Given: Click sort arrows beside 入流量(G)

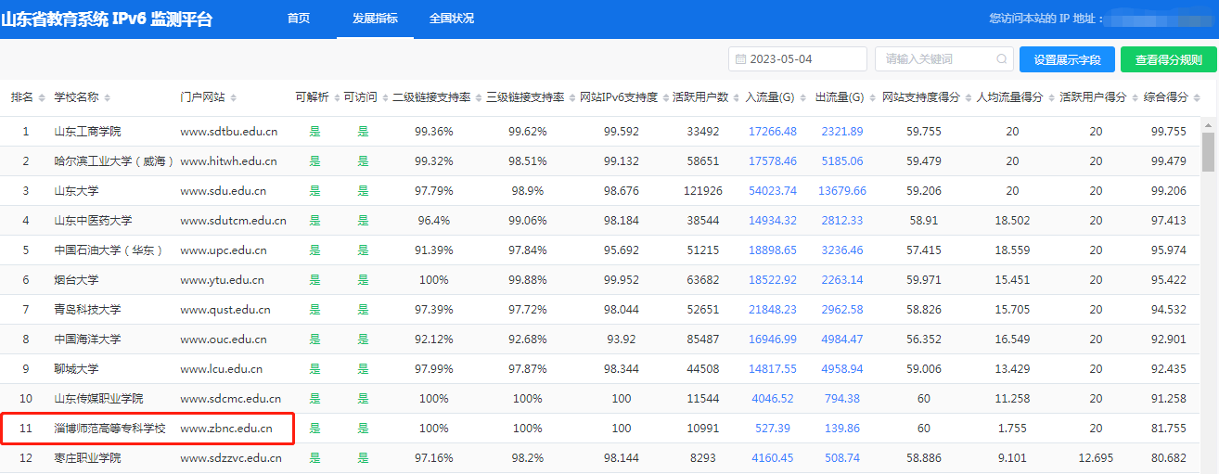Looking at the screenshot, I should tap(803, 97).
